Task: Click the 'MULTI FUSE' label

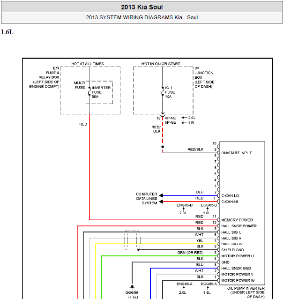Action: pyautogui.click(x=80, y=85)
